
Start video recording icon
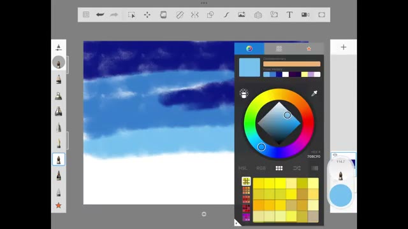pos(305,15)
